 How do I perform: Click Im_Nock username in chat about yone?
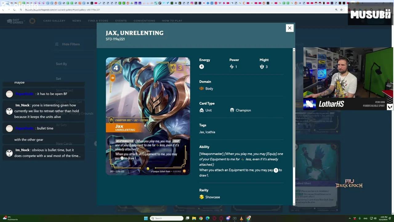(x=22, y=105)
